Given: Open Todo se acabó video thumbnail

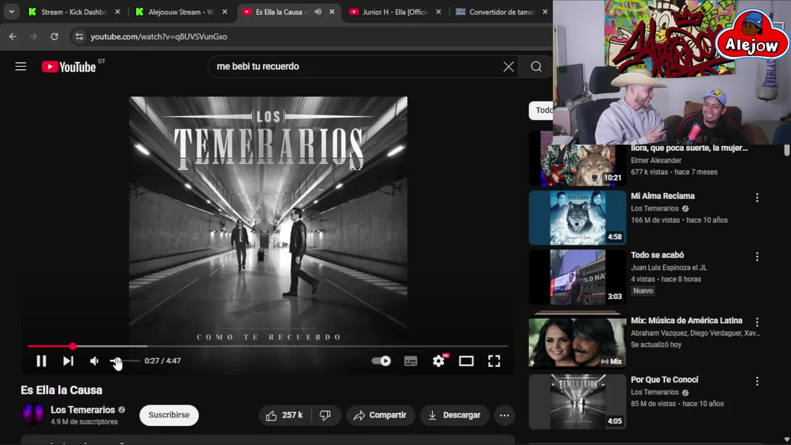Looking at the screenshot, I should (x=577, y=277).
